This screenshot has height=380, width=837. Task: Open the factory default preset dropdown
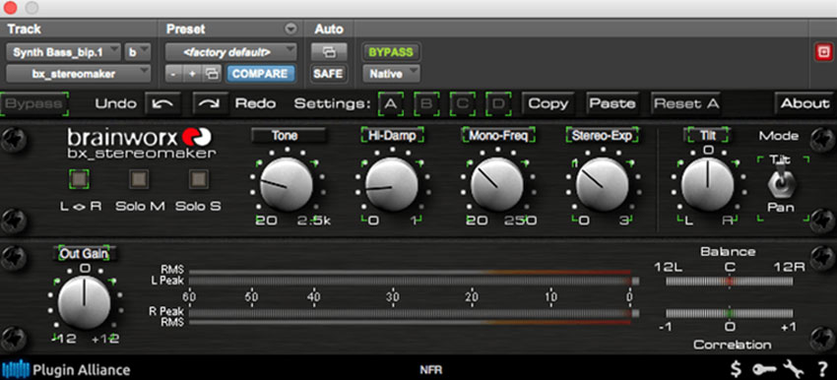pyautogui.click(x=230, y=52)
